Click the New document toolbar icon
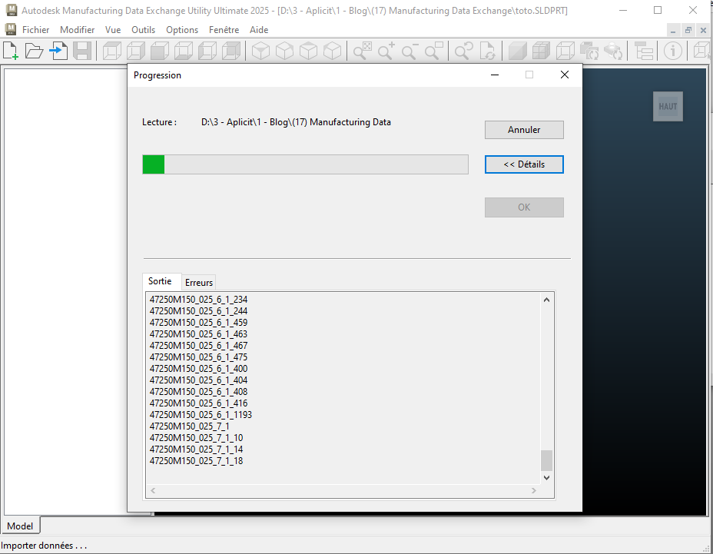The height and width of the screenshot is (554, 713). (11, 51)
